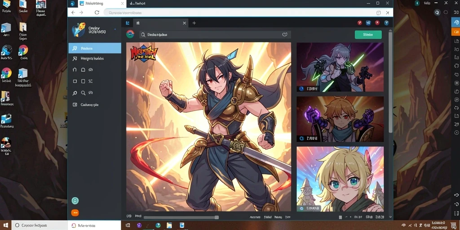Close the first browser tab

pos(122,4)
